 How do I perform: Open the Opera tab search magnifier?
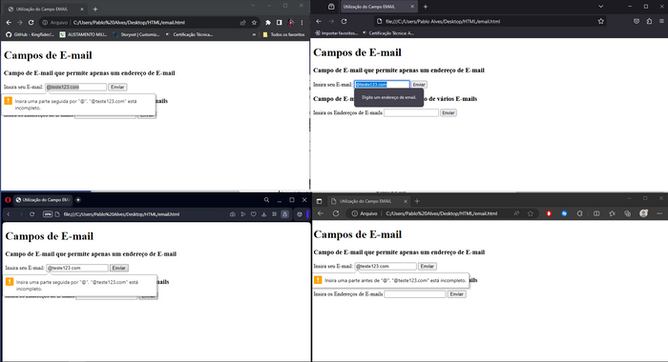point(266,200)
